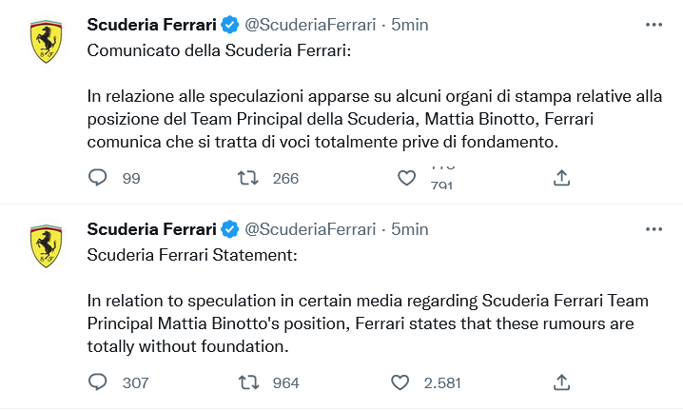The width and height of the screenshot is (683, 411).
Task: Share the English Statement tweet
Action: point(561,382)
